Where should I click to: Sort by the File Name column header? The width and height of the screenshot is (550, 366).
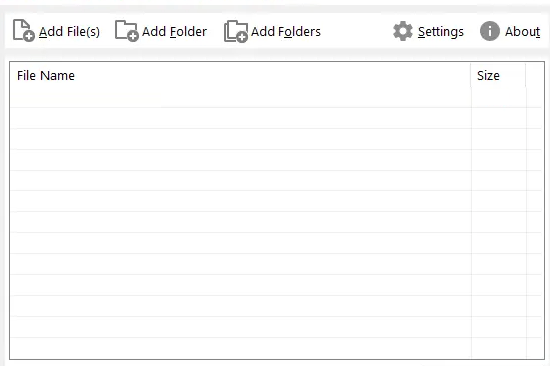(241, 75)
